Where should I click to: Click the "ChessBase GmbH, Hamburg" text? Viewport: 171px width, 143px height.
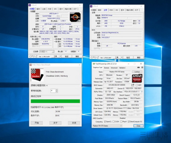click(x=57, y=76)
